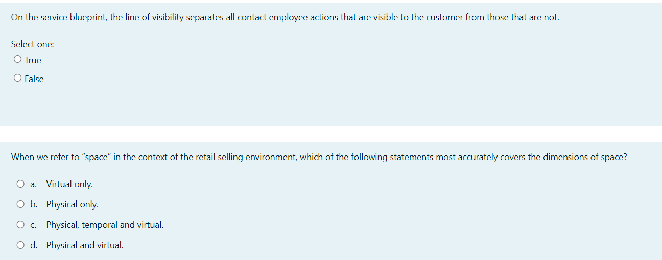Click the "Virtual only." answer text

tap(69, 184)
